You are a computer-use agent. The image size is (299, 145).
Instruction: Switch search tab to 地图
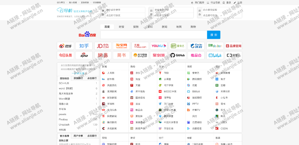(x=179, y=27)
